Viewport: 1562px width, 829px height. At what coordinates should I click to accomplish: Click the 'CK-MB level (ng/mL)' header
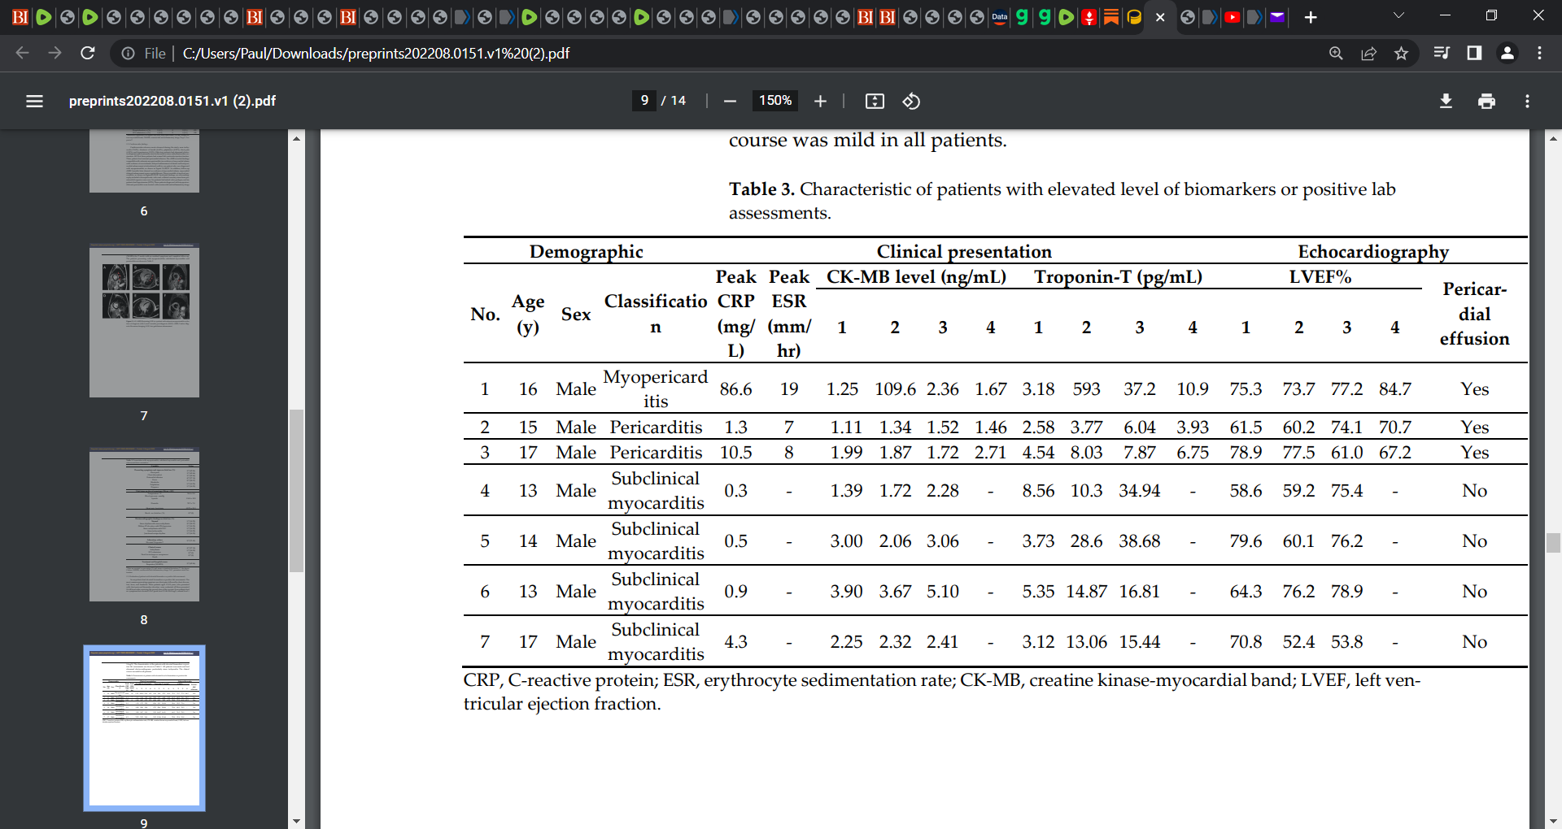[x=916, y=276]
